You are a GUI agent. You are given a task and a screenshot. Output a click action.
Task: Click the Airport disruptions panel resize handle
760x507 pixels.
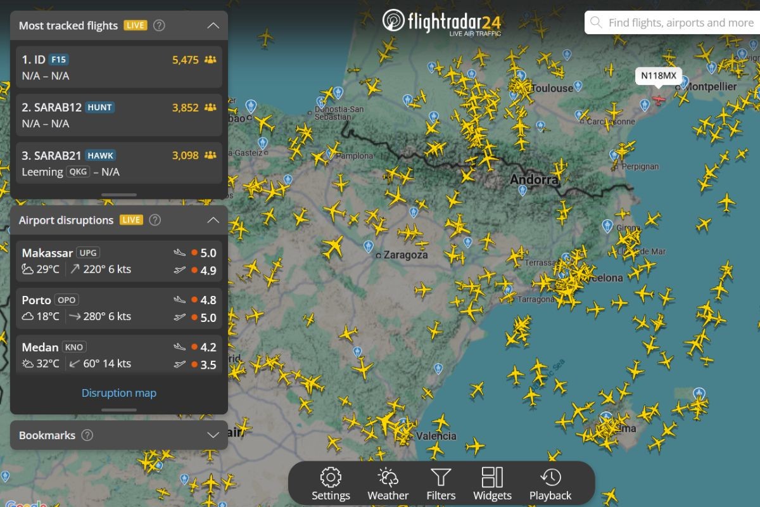(x=119, y=409)
